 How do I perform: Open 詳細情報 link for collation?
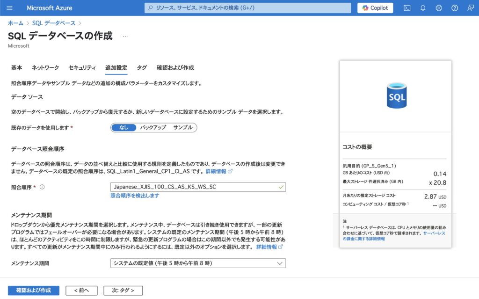coord(219,172)
